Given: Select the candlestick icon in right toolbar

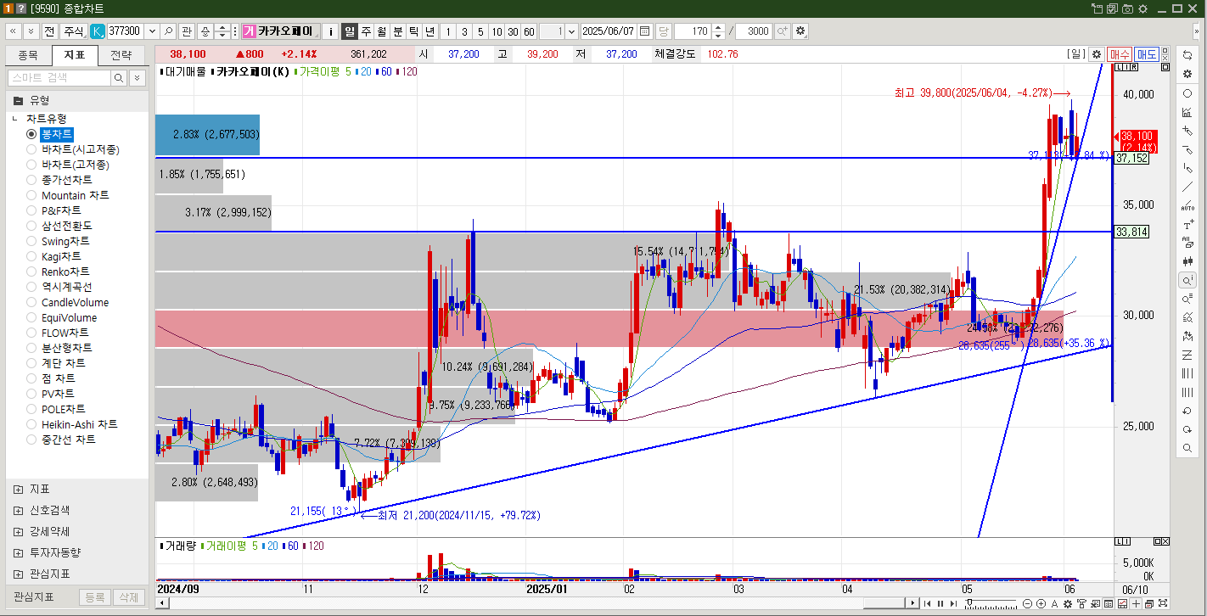Looking at the screenshot, I should pos(1187,261).
